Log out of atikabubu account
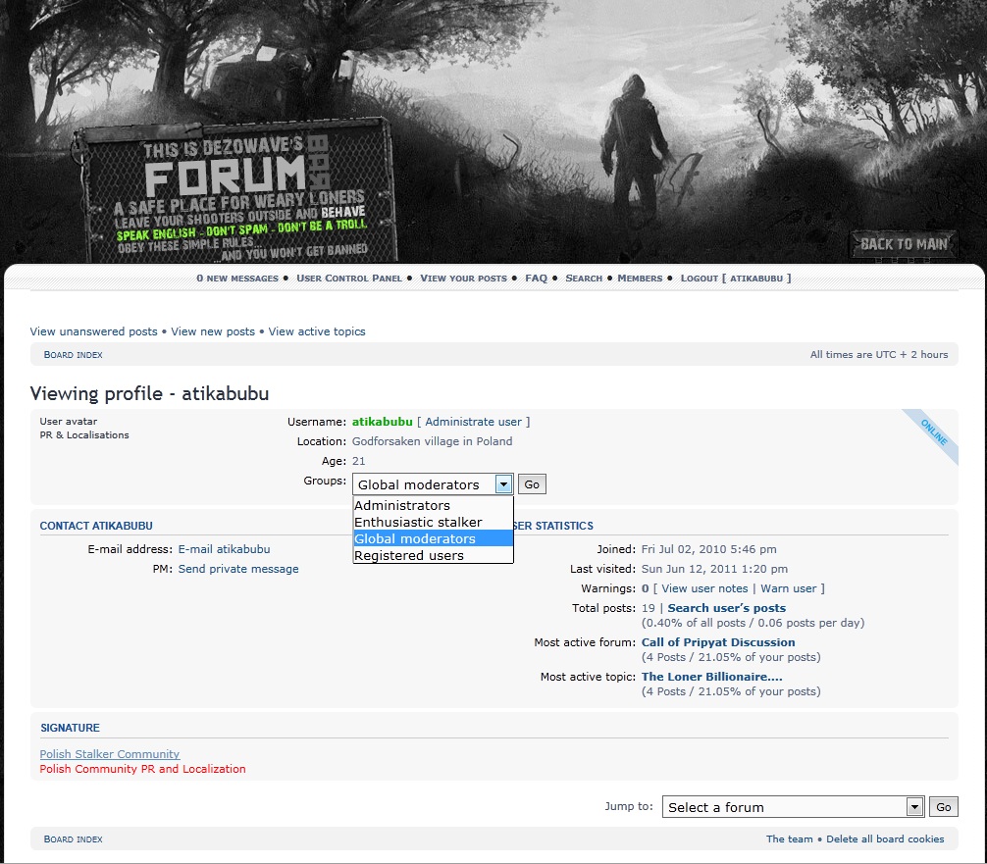987x864 pixels. pos(736,279)
